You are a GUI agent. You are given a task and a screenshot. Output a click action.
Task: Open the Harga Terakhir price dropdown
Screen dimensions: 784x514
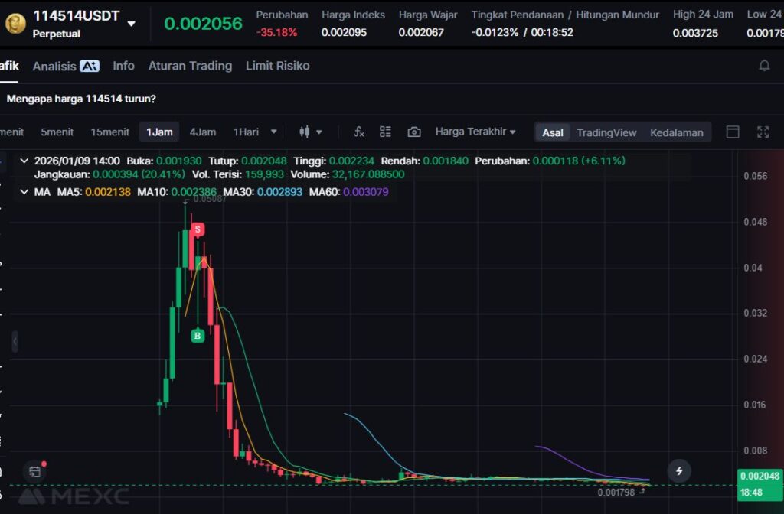(475, 132)
